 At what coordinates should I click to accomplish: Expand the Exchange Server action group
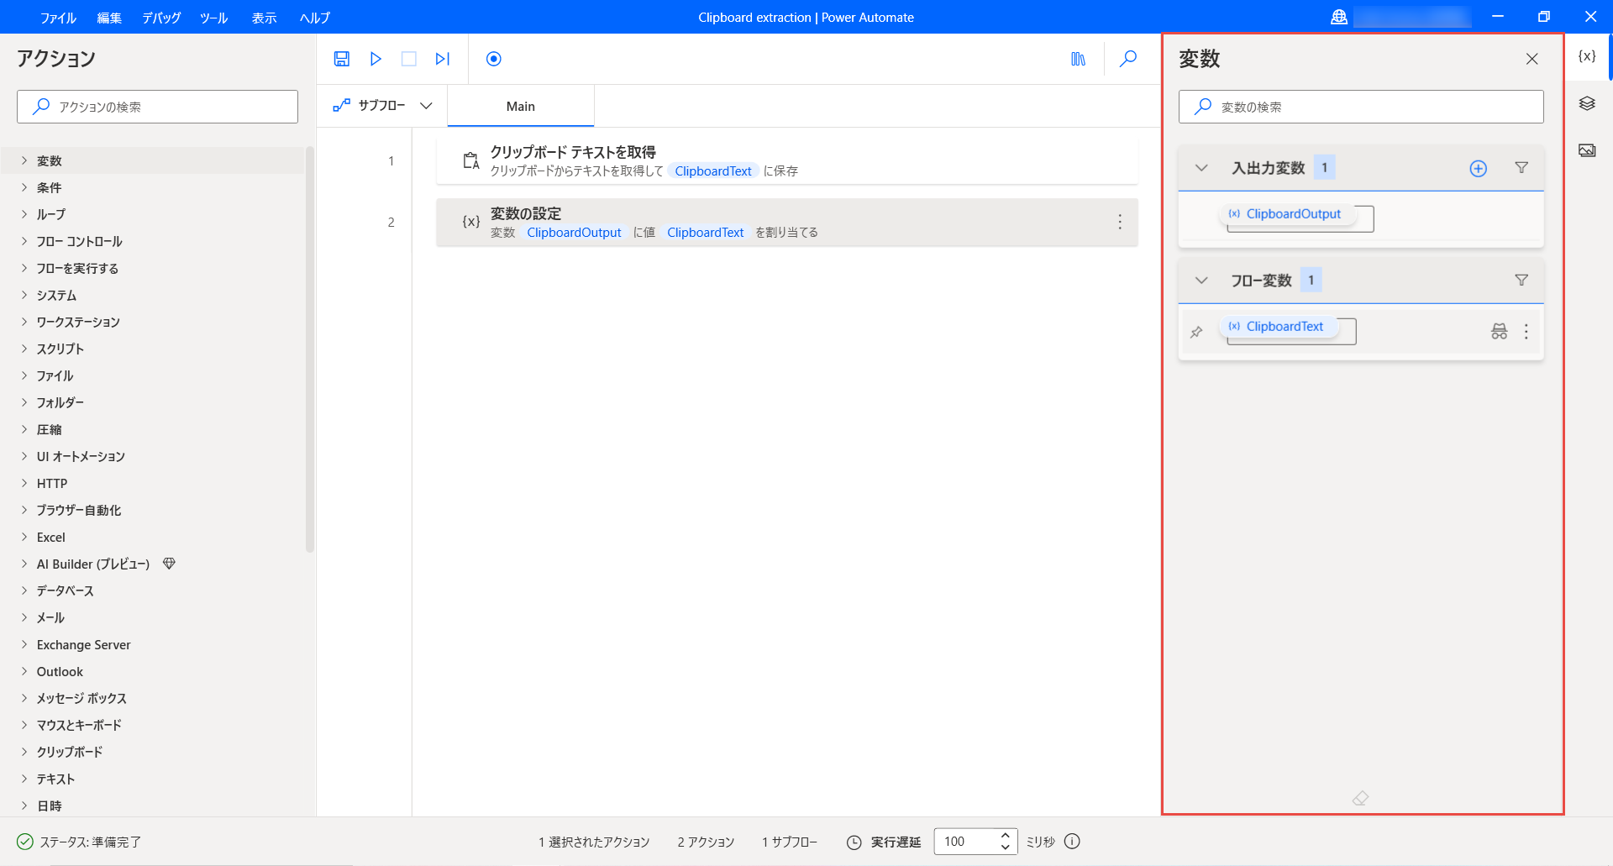[x=24, y=644]
